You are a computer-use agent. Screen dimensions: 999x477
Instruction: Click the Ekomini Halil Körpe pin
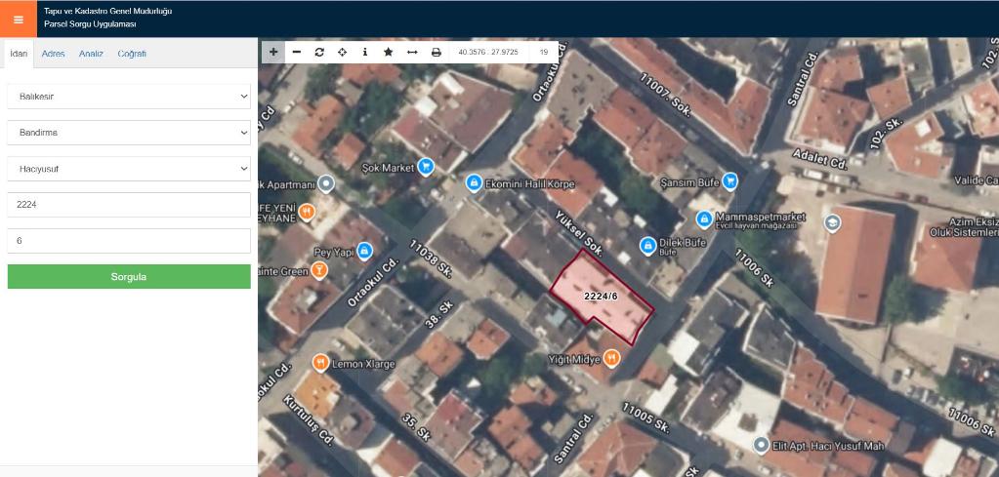coord(474,183)
